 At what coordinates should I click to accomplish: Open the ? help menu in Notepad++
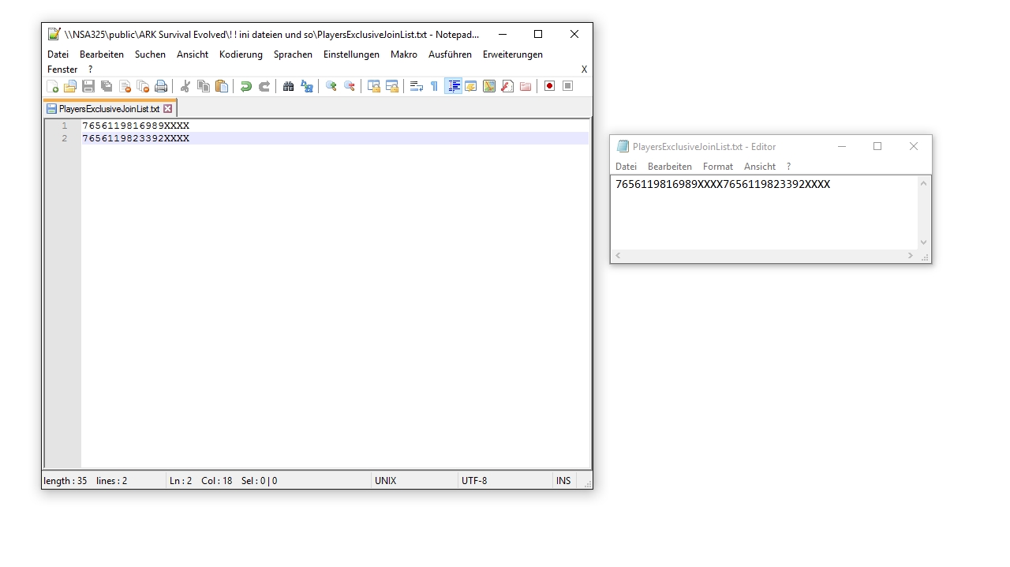tap(90, 69)
